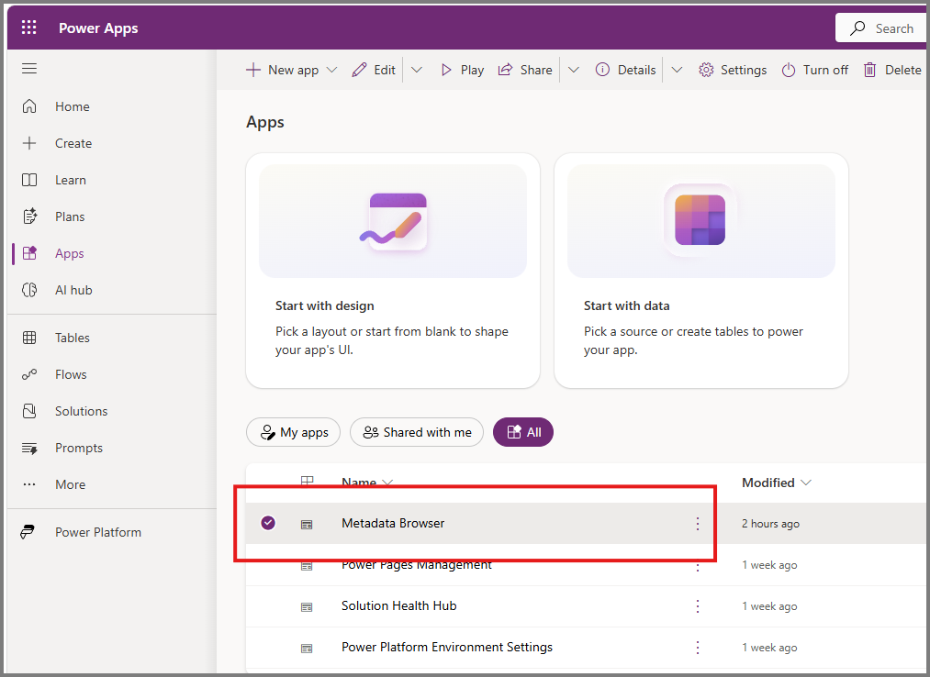Select the Prompts icon in the navigation

point(31,448)
